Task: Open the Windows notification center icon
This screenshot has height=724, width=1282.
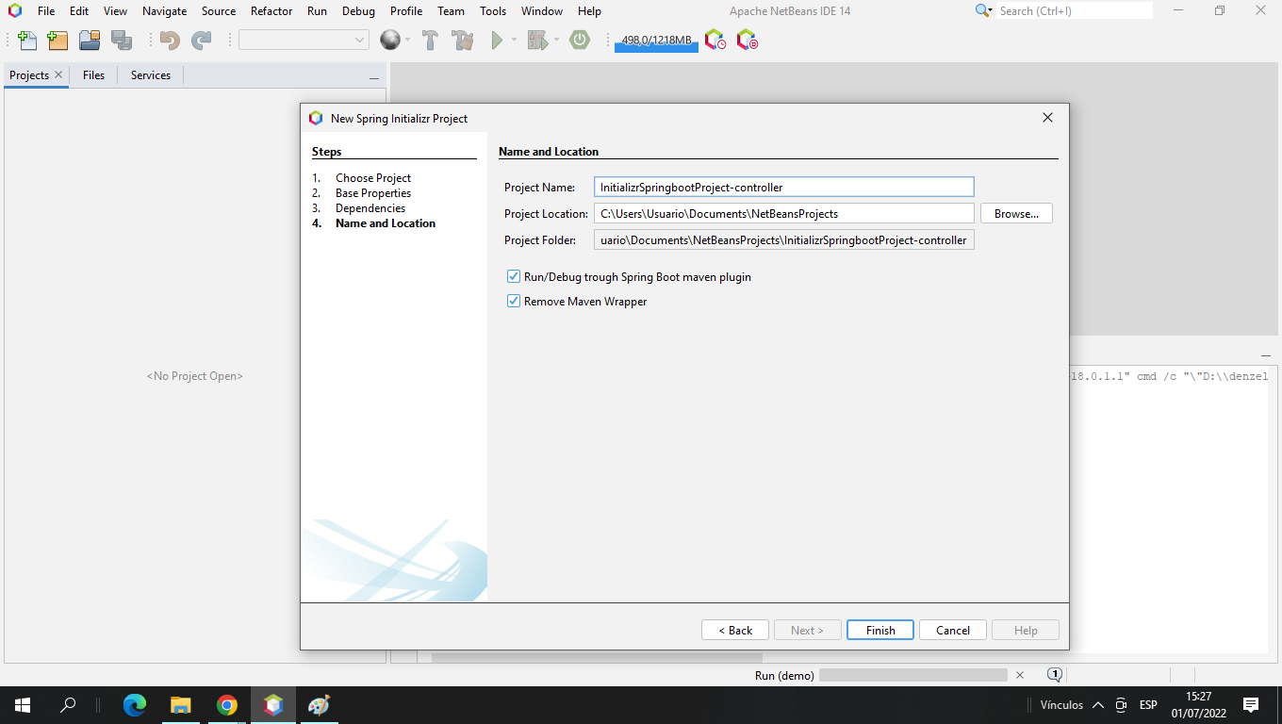Action: click(x=1251, y=705)
